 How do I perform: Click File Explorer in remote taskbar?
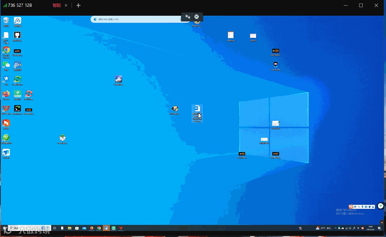pos(69,228)
